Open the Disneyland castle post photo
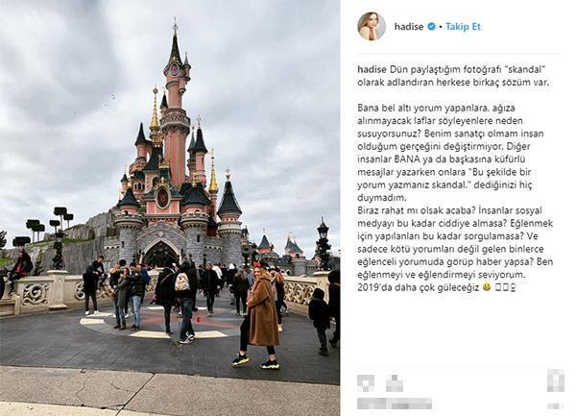This screenshot has width=576, height=416. point(170,208)
